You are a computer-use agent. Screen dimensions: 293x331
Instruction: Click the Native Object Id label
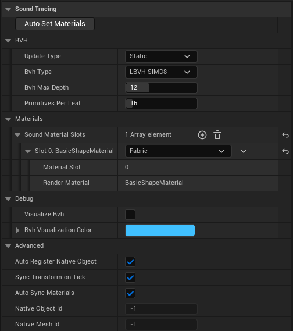point(39,308)
